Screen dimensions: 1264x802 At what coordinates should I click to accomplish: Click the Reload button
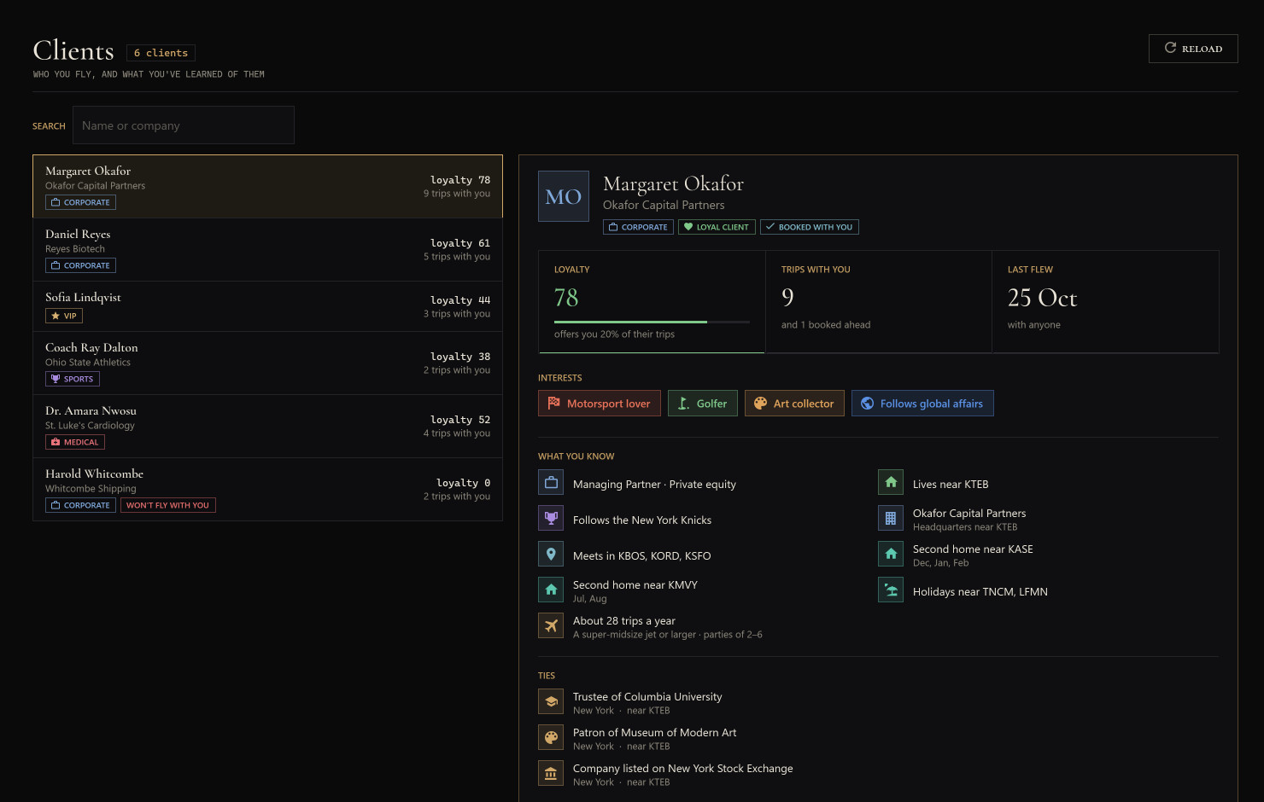(x=1193, y=49)
